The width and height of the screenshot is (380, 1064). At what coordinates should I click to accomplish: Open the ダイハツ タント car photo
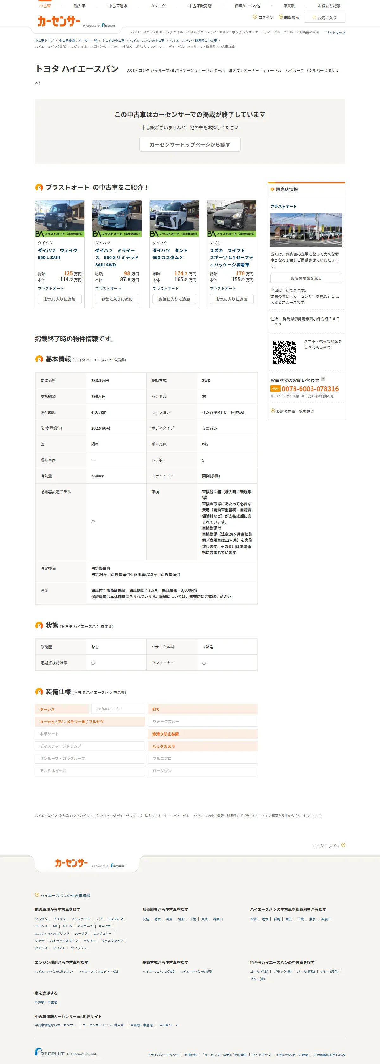point(174,219)
